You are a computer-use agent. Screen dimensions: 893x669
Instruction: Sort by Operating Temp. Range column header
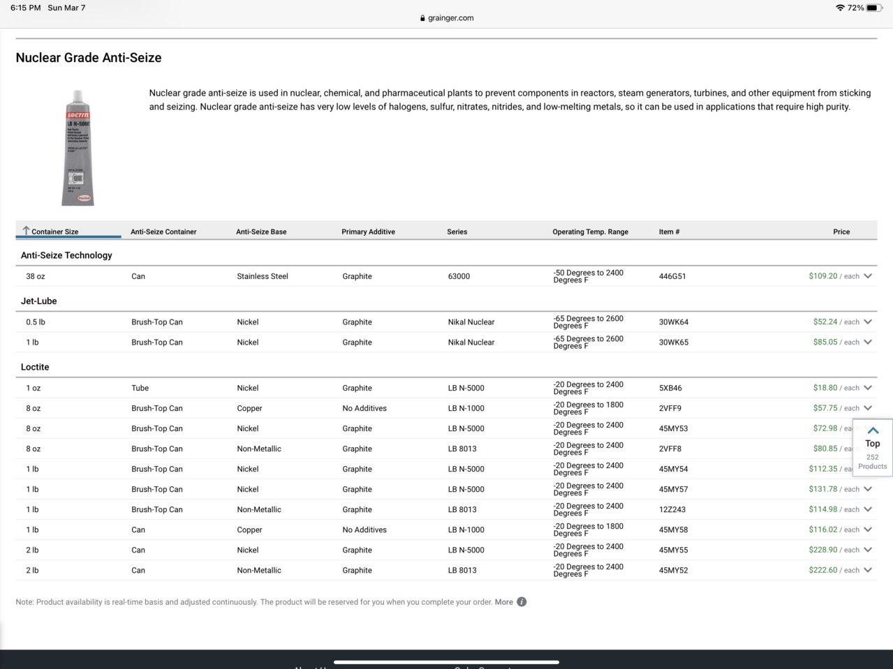tap(591, 232)
